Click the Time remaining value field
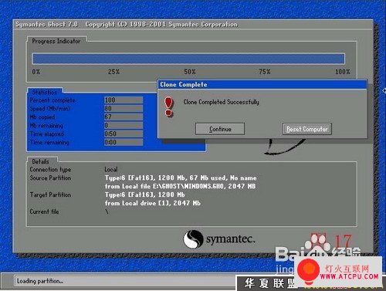 tap(124, 142)
